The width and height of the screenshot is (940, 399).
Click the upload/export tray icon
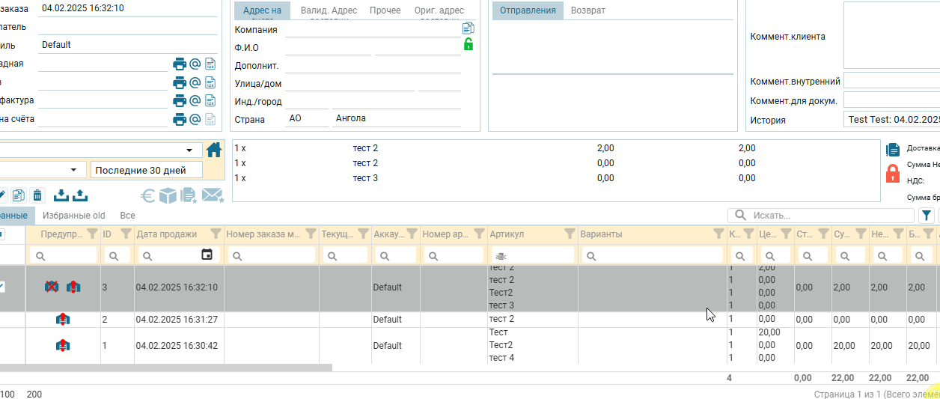tap(80, 195)
